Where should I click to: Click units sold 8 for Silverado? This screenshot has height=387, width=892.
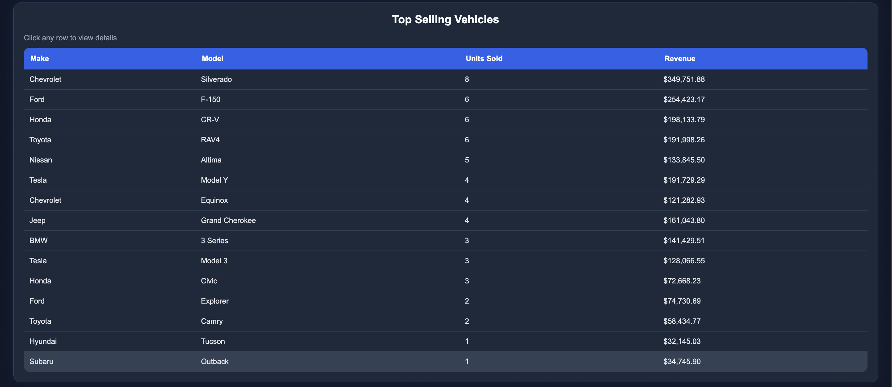click(467, 79)
